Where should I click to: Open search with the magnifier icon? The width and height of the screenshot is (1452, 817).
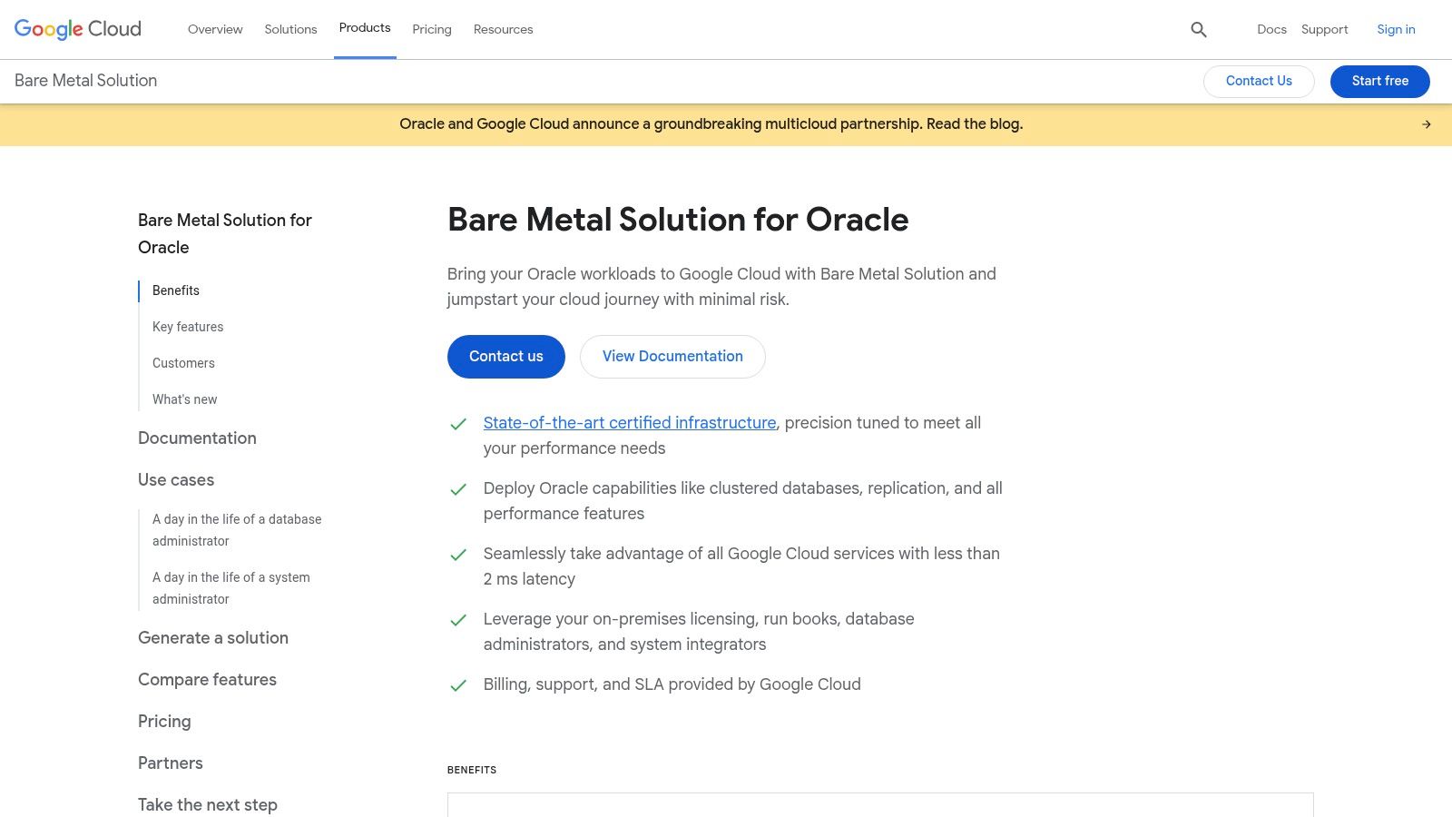(x=1198, y=30)
